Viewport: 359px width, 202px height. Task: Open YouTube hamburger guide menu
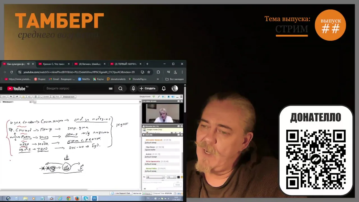click(x=1, y=88)
